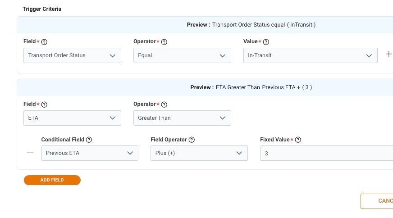Open the Plus (+) field operator dropdown

pos(199,153)
